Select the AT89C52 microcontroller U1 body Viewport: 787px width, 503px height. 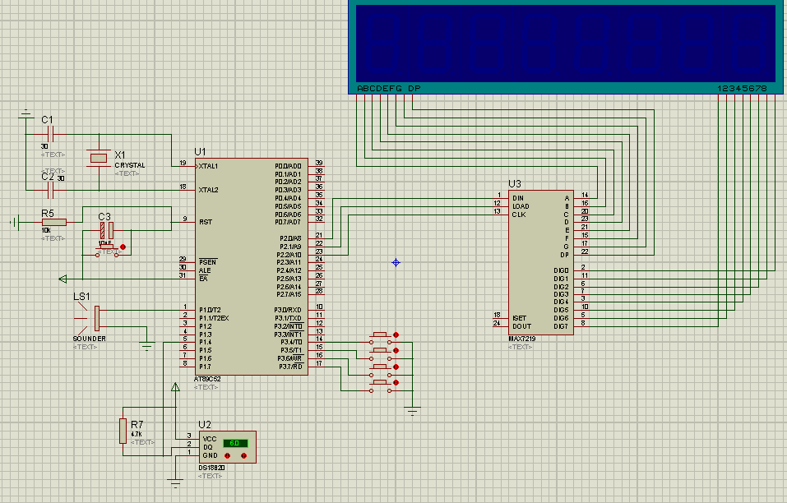(252, 266)
